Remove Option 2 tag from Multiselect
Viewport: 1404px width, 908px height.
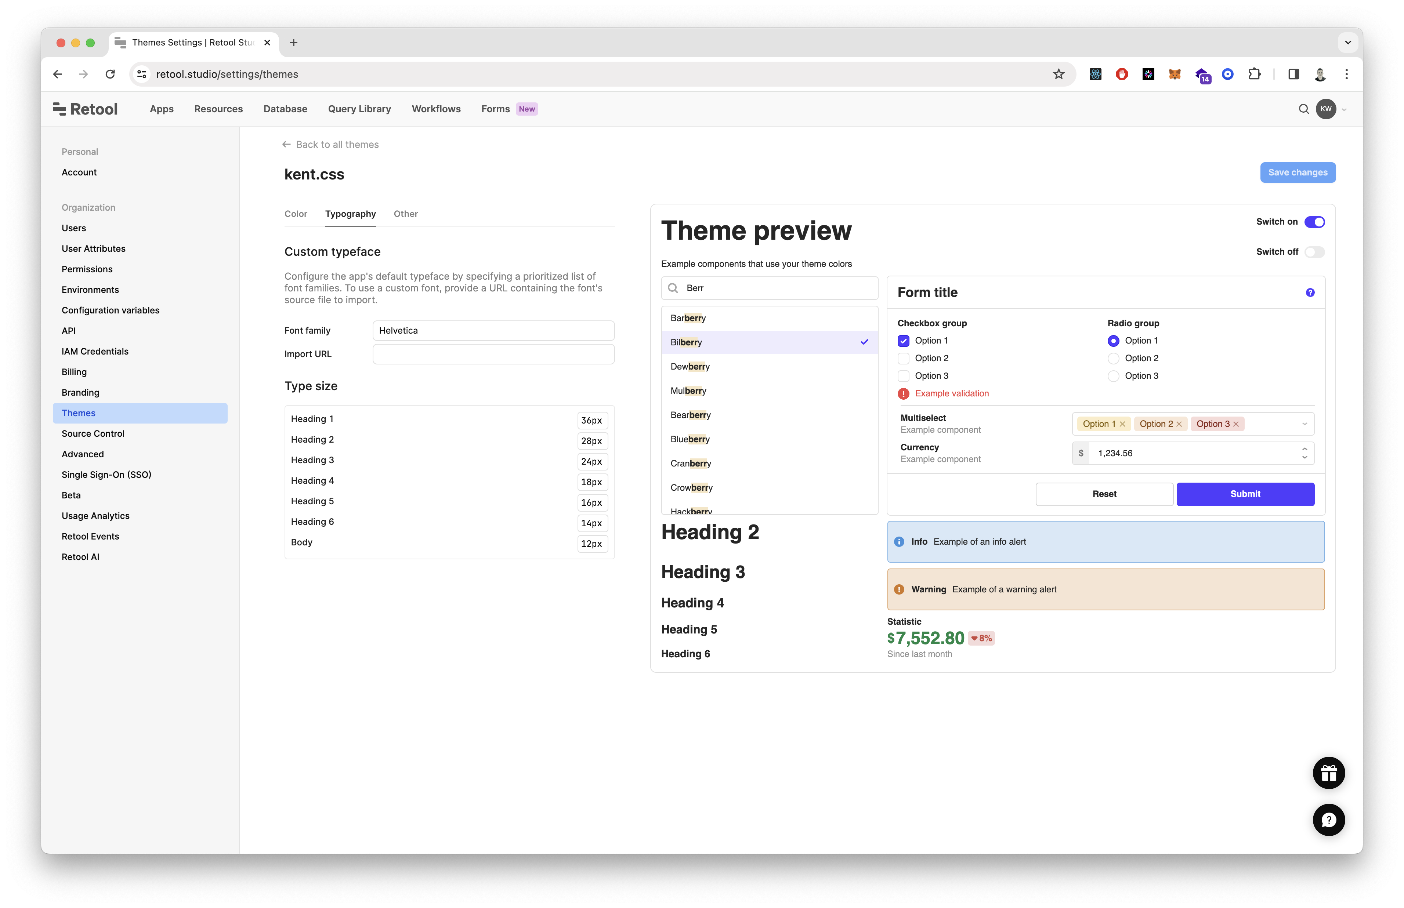click(1179, 424)
